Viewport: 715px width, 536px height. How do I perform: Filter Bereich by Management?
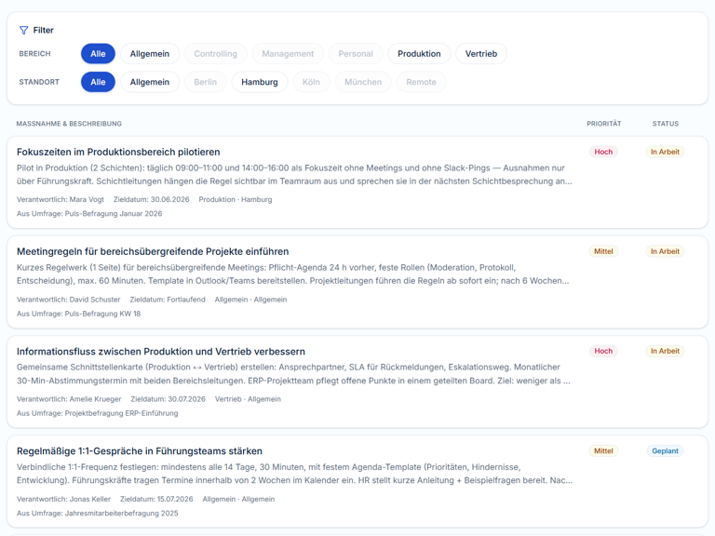point(288,54)
